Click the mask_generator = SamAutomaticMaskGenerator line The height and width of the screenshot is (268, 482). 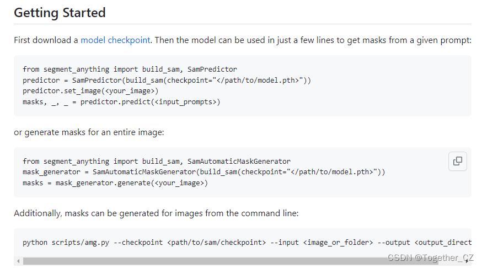(x=203, y=172)
